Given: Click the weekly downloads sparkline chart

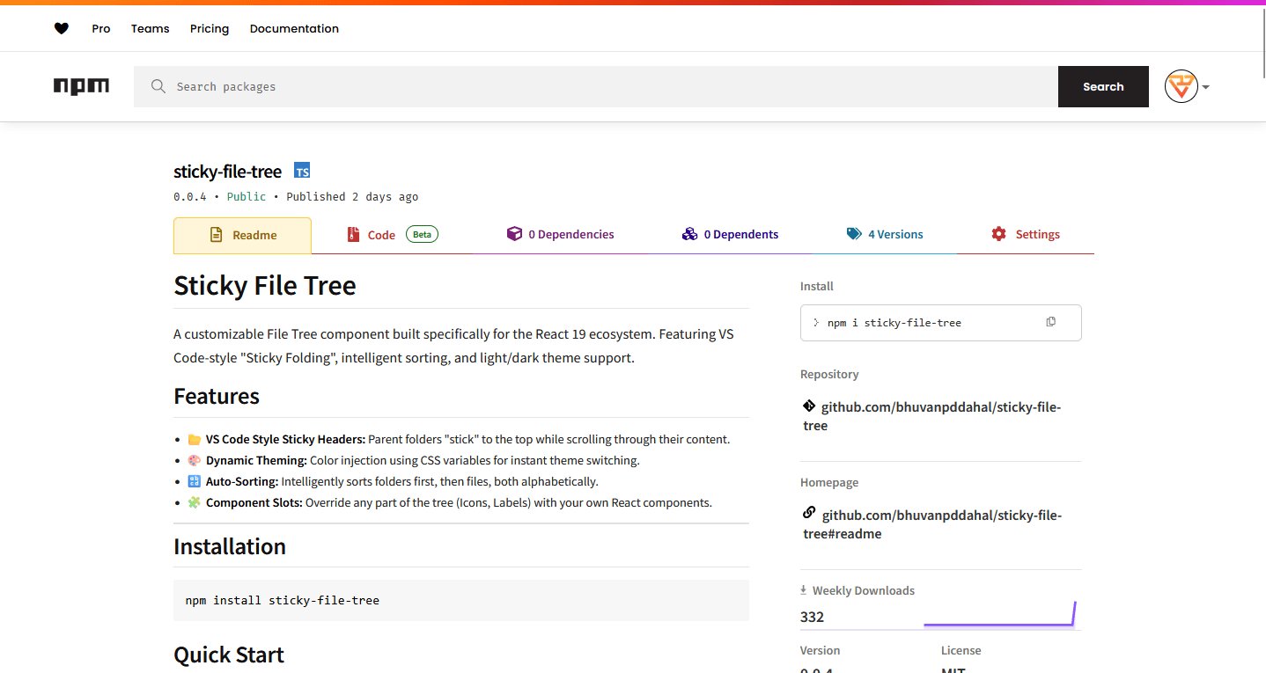Looking at the screenshot, I should (x=1000, y=614).
